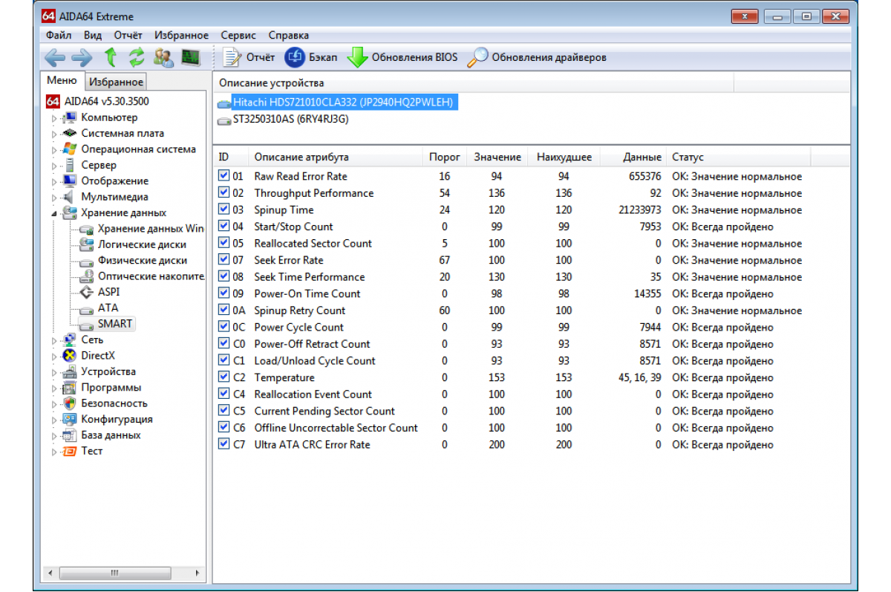The width and height of the screenshot is (891, 592).
Task: Go back with the left arrow icon
Action: (55, 57)
